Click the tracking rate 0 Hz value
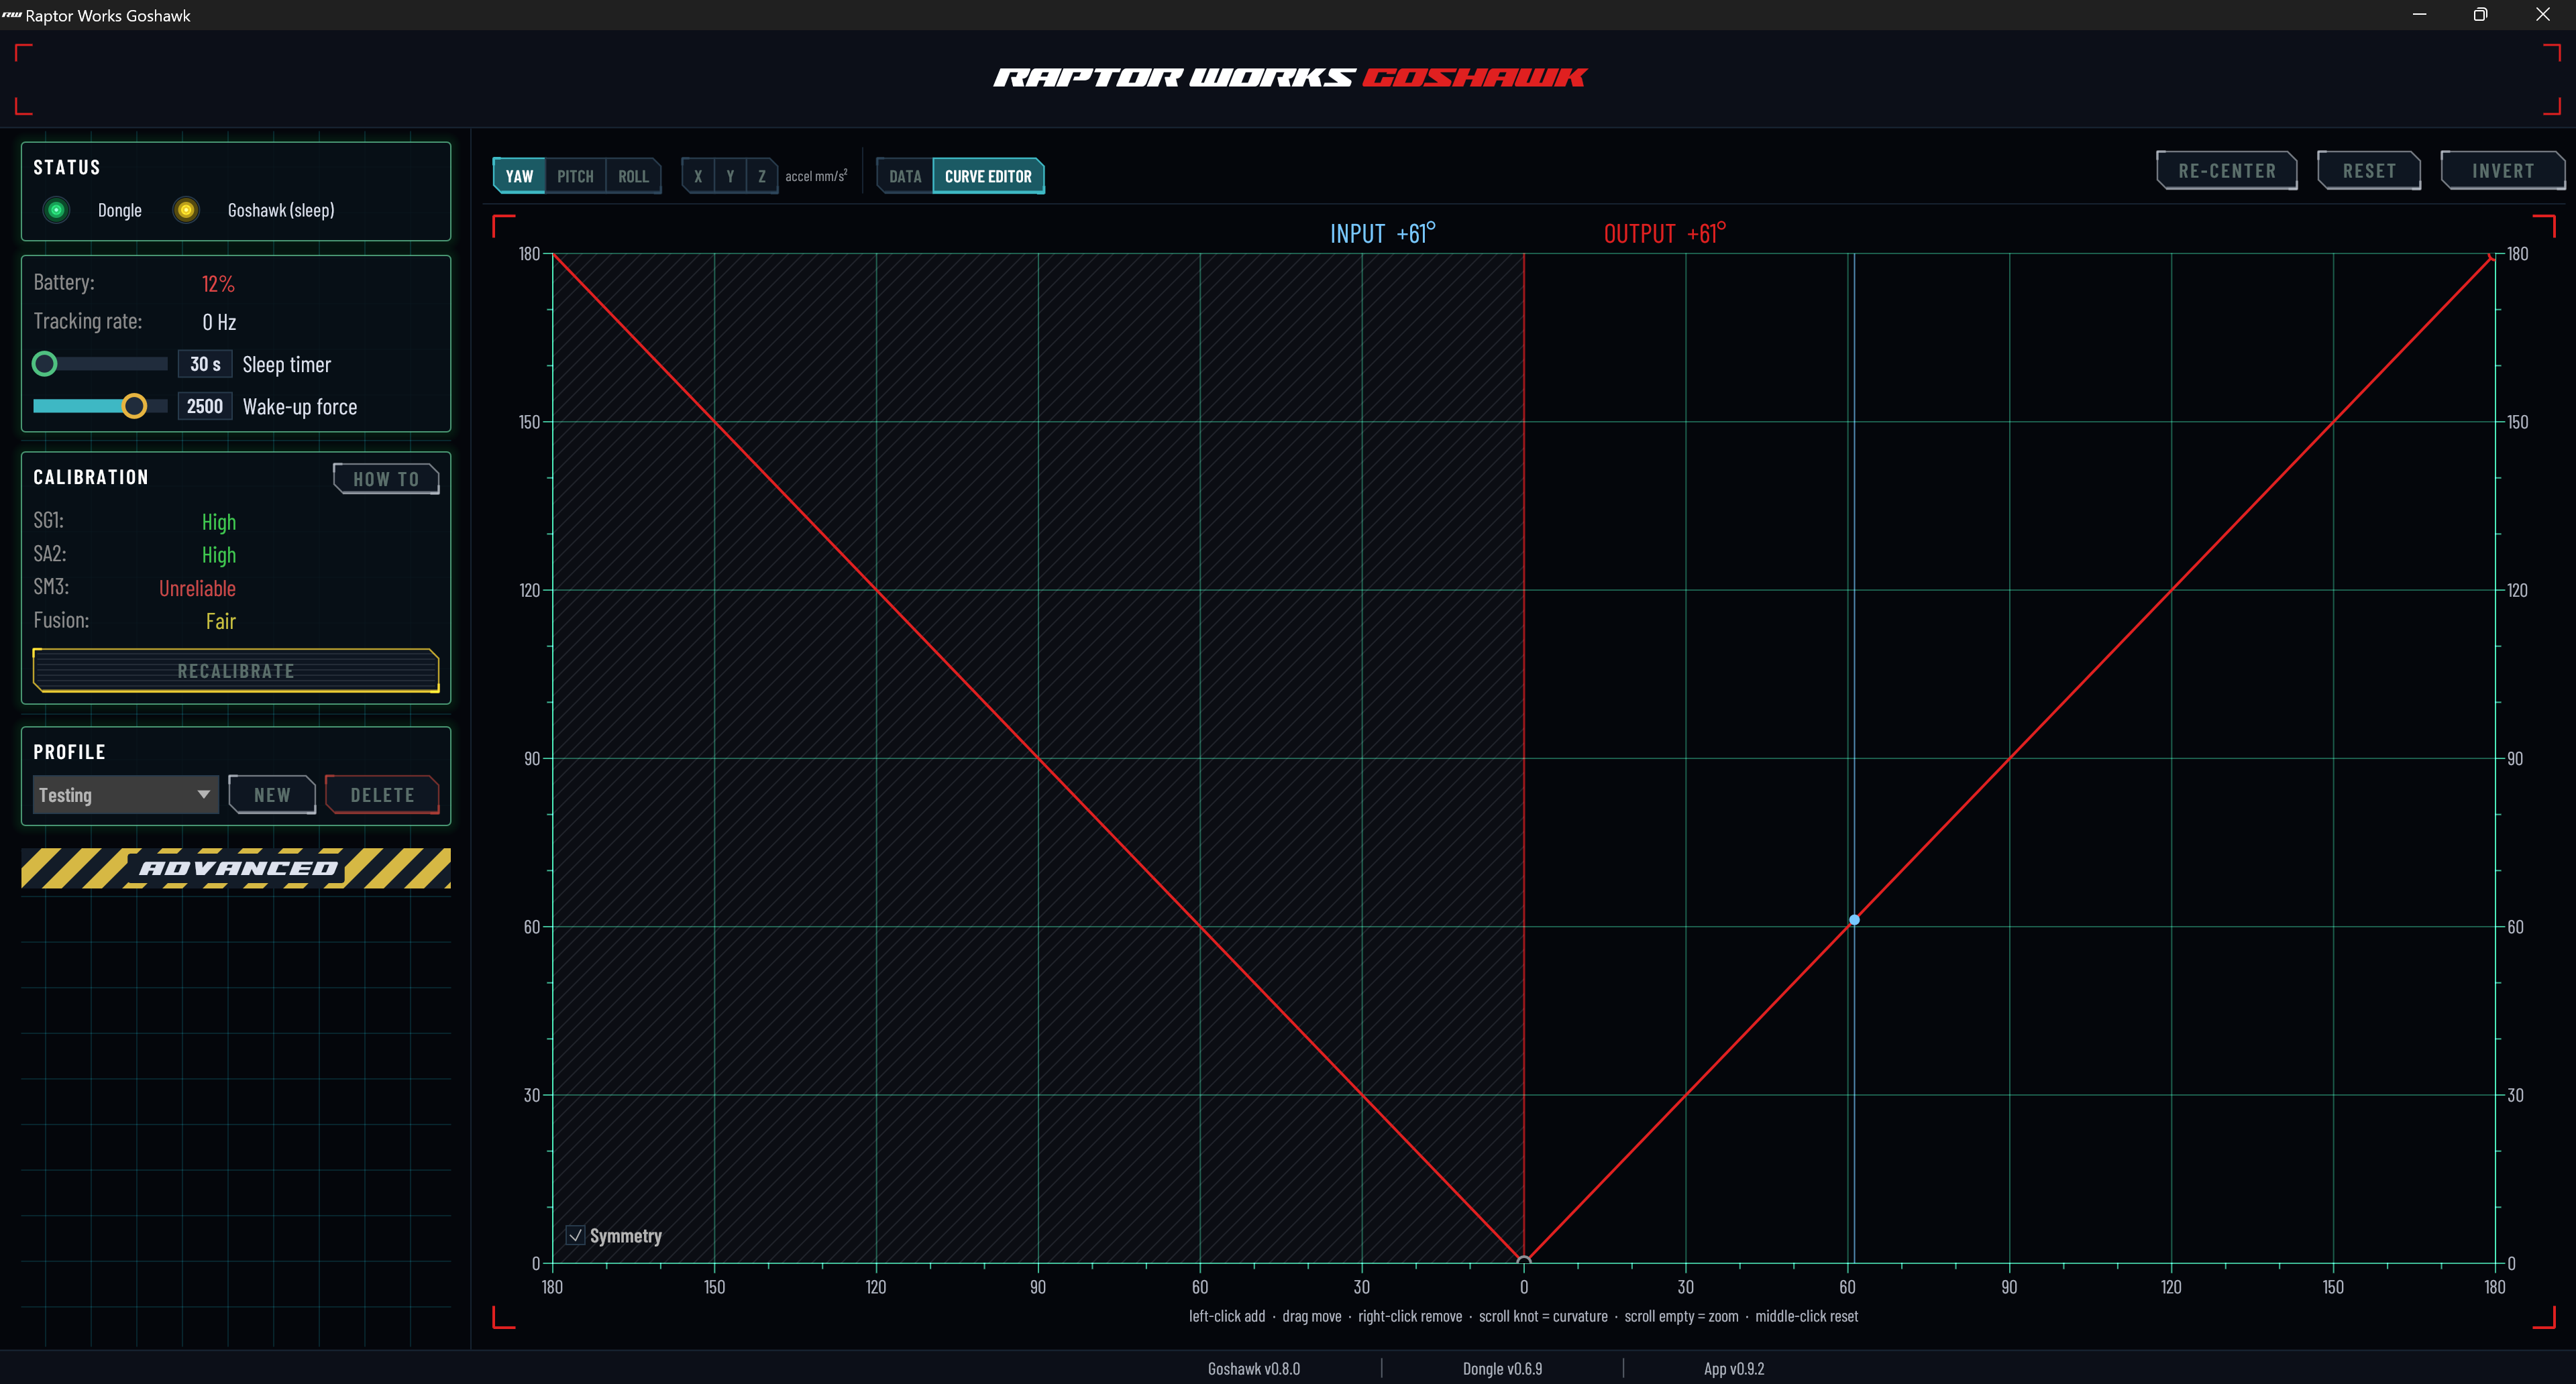Viewport: 2576px width, 1384px height. [x=219, y=322]
